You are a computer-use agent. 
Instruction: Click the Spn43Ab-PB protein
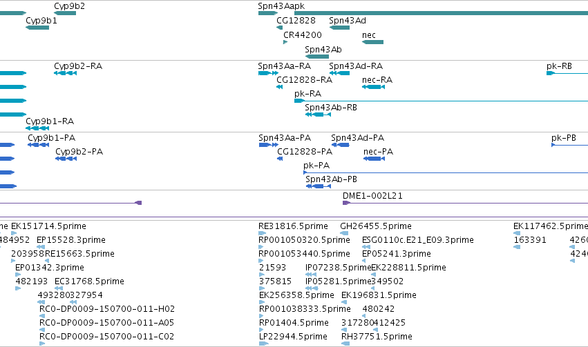click(319, 186)
